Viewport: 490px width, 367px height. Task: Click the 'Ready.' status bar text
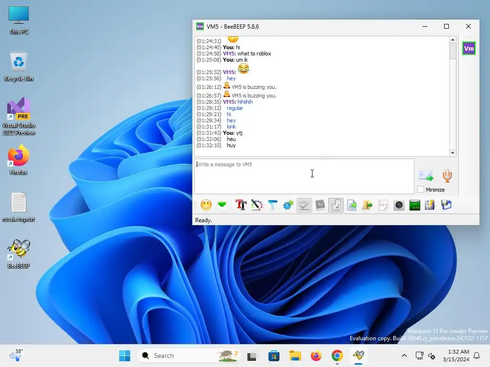pyautogui.click(x=203, y=220)
